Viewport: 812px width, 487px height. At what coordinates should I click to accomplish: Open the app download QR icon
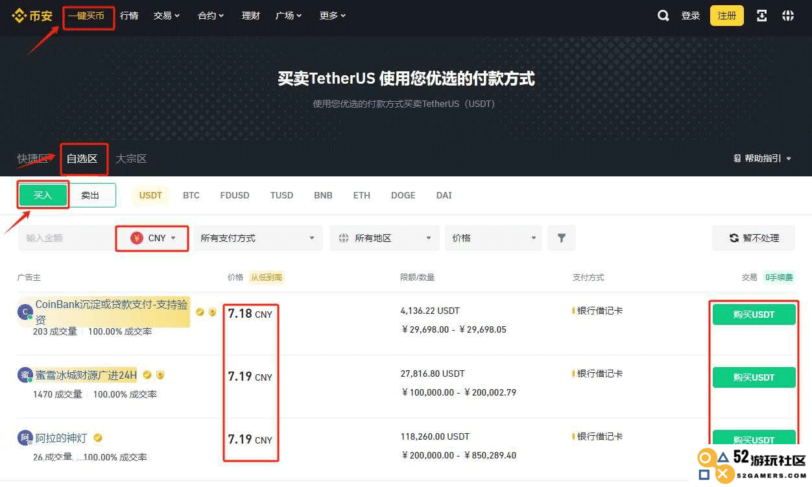(762, 16)
